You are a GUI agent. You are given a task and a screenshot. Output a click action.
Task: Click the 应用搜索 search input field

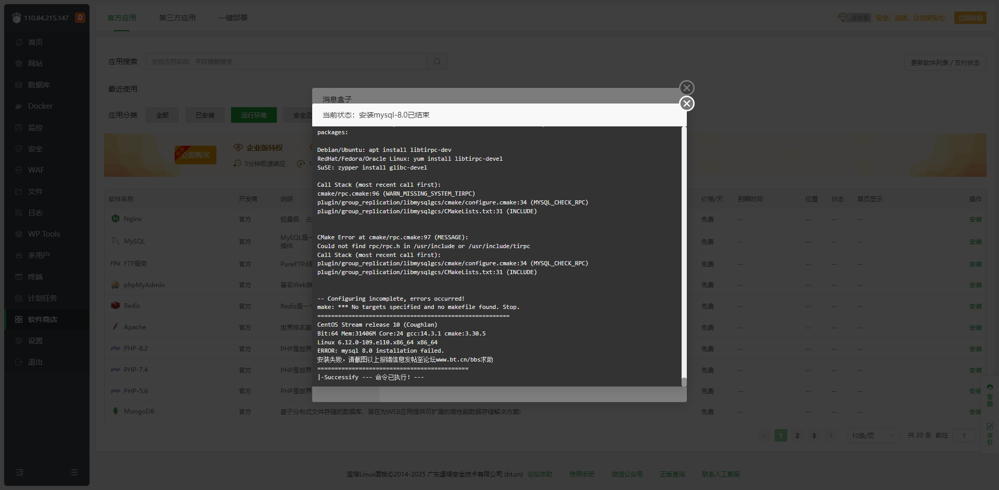(286, 61)
